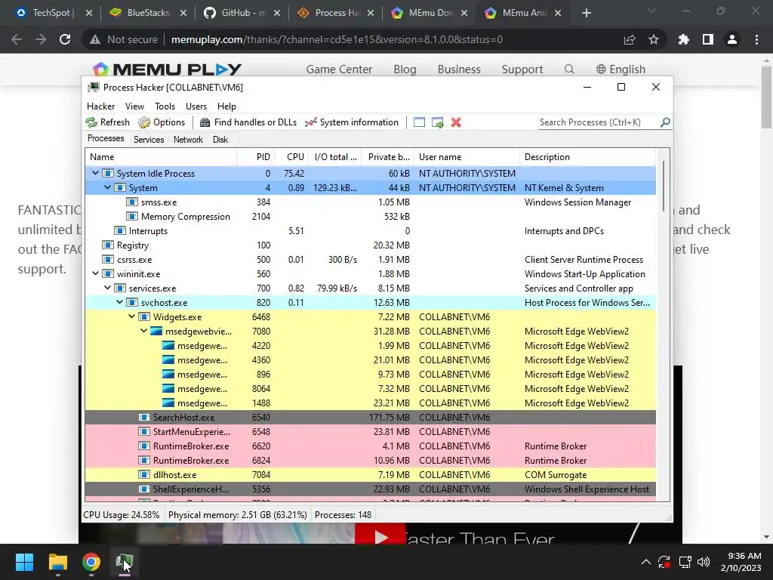Open Find handles or DLLs

248,122
